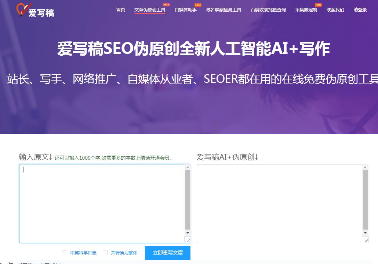Click scroll-down arrow of output text area
378x264 pixels.
click(x=365, y=233)
